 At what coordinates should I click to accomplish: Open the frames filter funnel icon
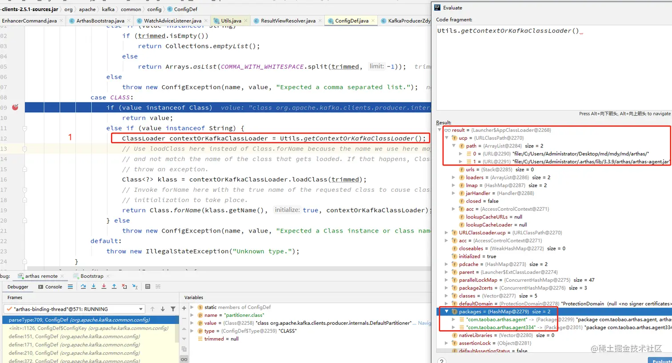click(173, 309)
